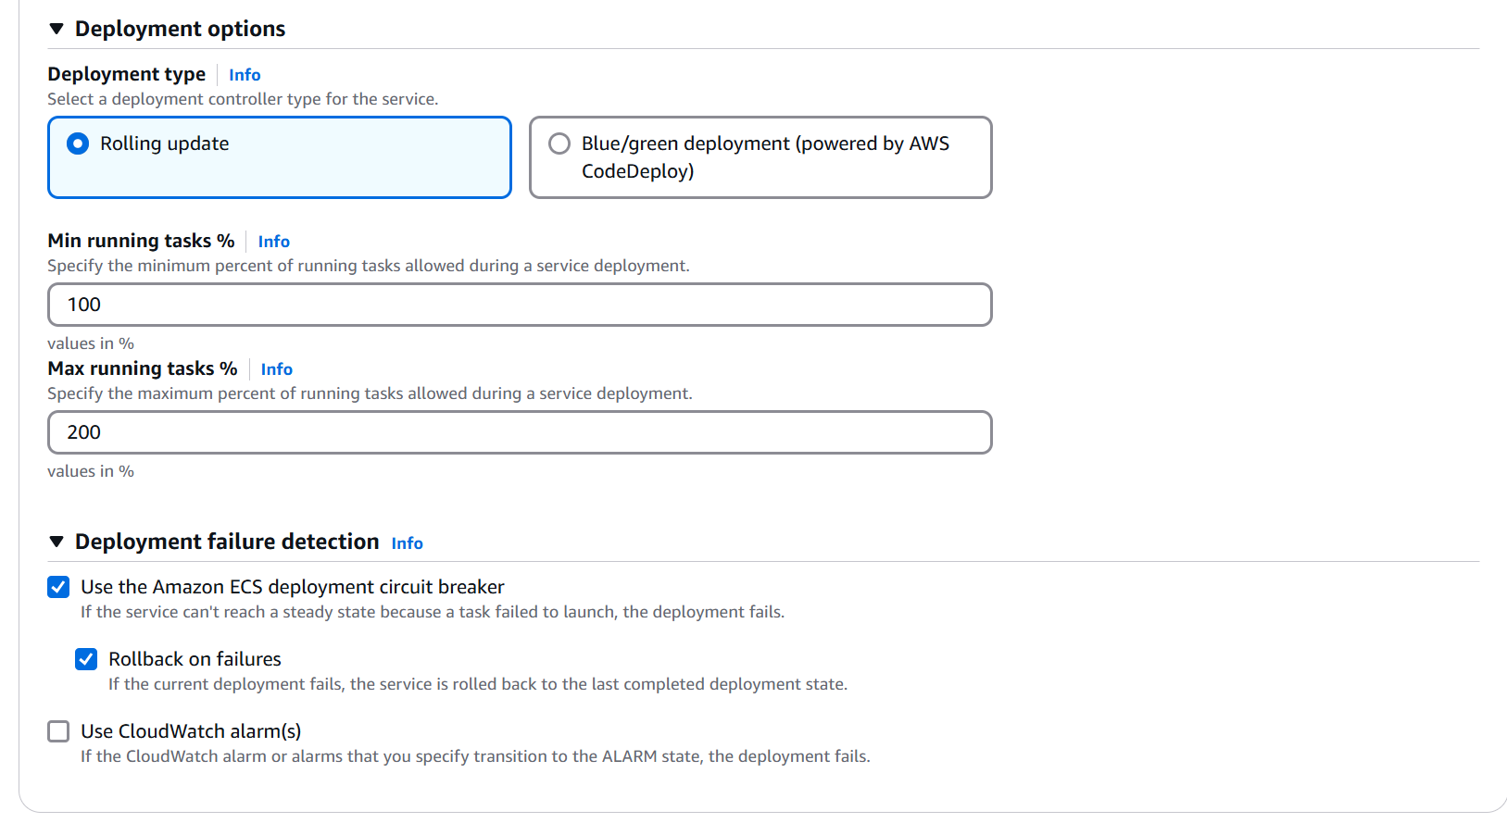Click the 'Select a deployment controller type' description
This screenshot has width=1507, height=823.
(243, 99)
